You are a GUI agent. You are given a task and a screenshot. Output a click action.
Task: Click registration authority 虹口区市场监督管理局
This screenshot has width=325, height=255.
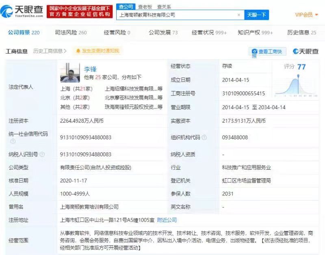pyautogui.click(x=246, y=181)
